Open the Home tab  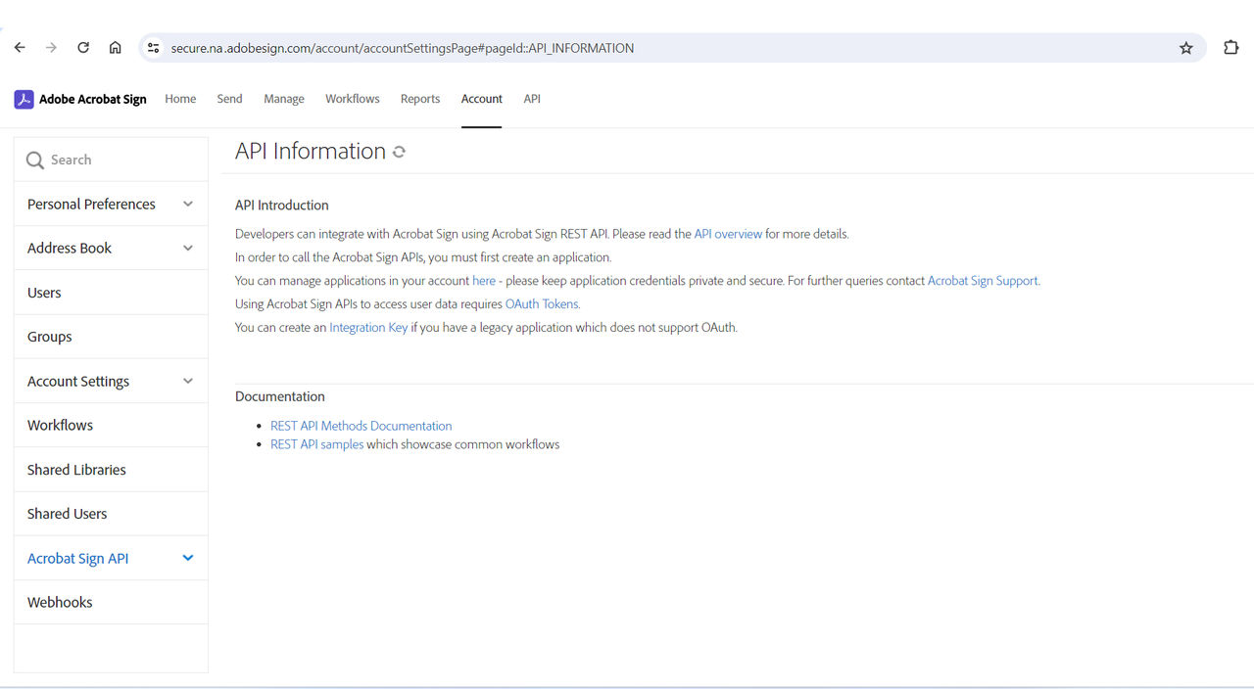[180, 99]
